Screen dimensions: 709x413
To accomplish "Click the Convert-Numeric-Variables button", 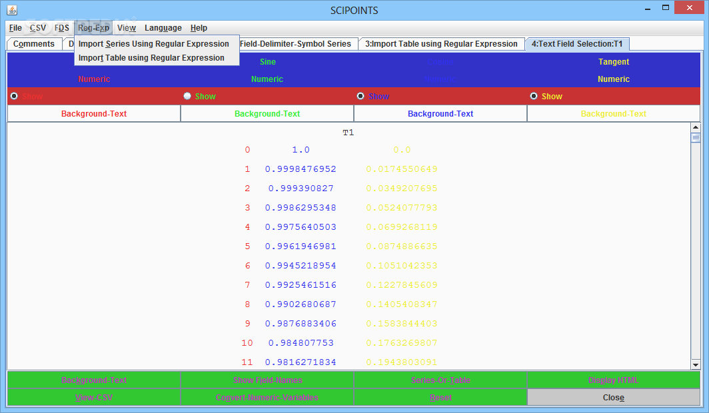I will [267, 398].
